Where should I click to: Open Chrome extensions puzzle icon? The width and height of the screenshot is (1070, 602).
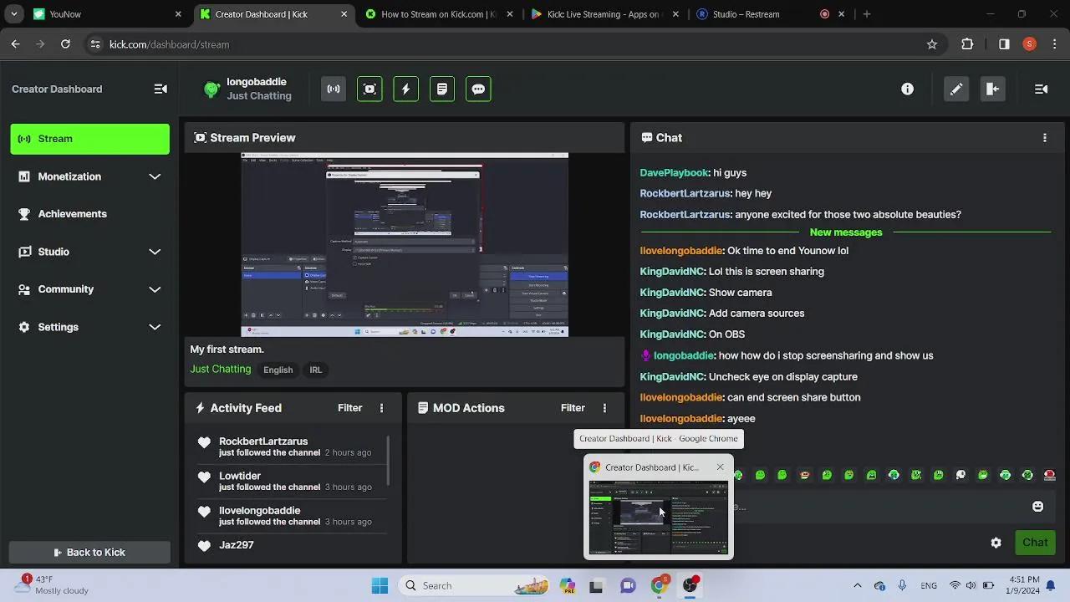tap(967, 44)
